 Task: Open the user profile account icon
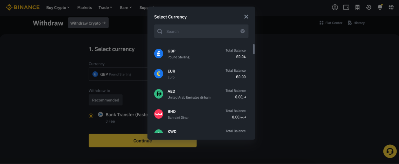[335, 8]
